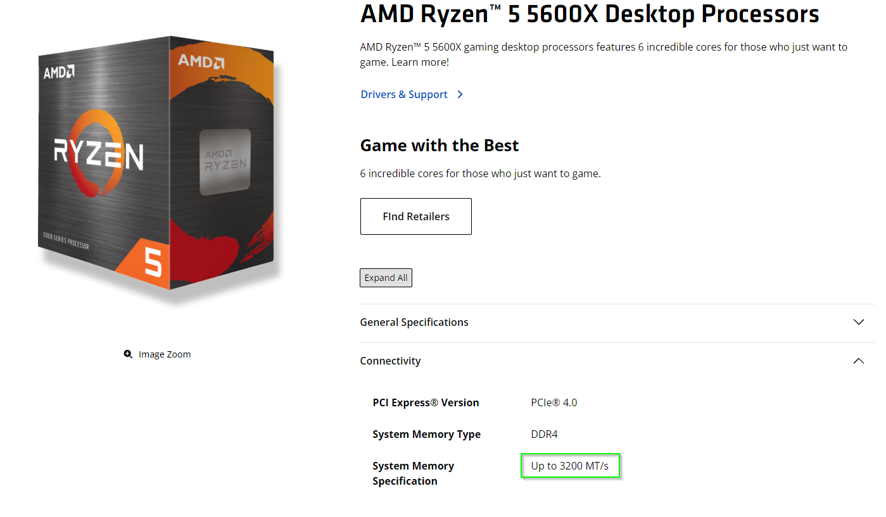Screen dimensions: 886x517
Task: Click the AMD Ryzen 5 5600X page title
Action: pos(589,14)
